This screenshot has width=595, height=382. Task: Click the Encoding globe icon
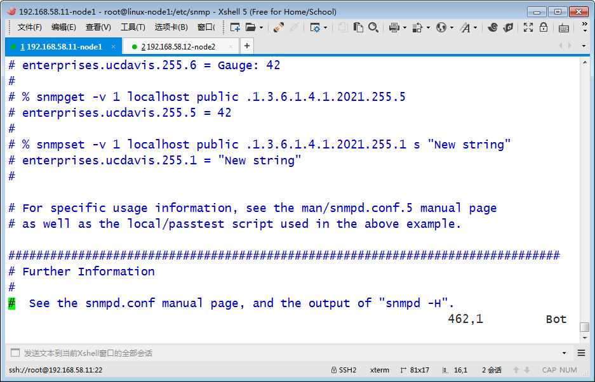point(441,27)
